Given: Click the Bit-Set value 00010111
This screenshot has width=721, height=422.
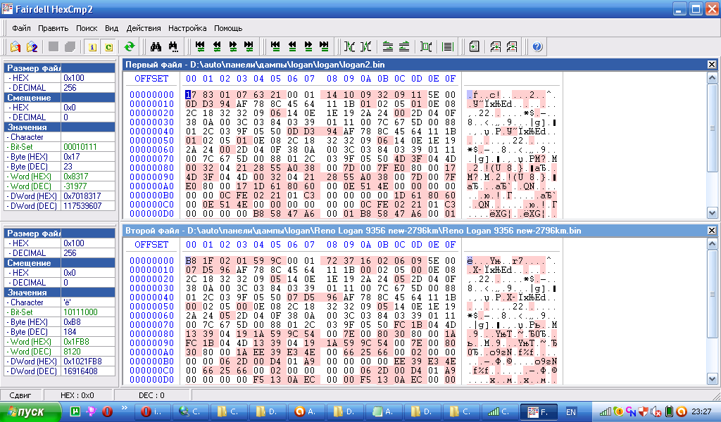Looking at the screenshot, I should point(80,147).
